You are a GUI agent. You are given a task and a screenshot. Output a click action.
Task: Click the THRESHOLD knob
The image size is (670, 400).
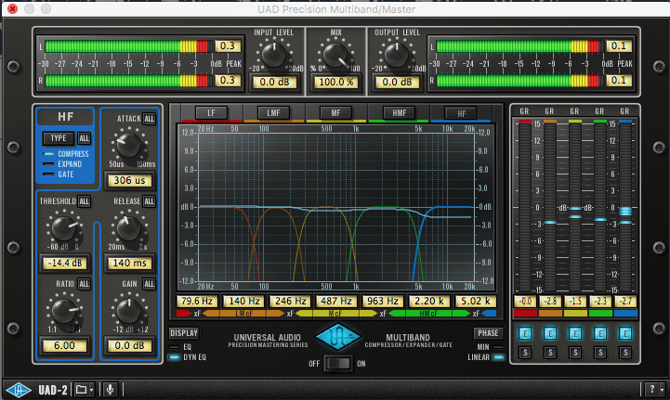62,227
